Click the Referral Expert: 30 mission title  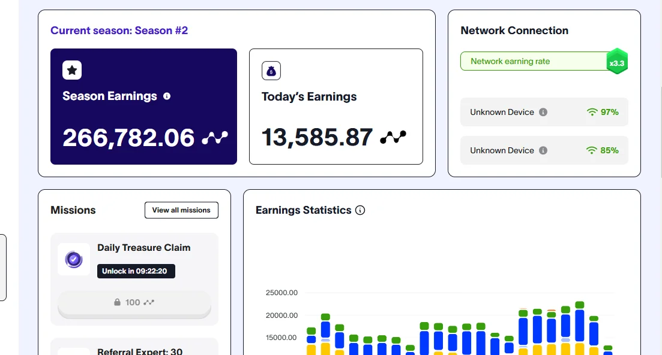tap(140, 351)
